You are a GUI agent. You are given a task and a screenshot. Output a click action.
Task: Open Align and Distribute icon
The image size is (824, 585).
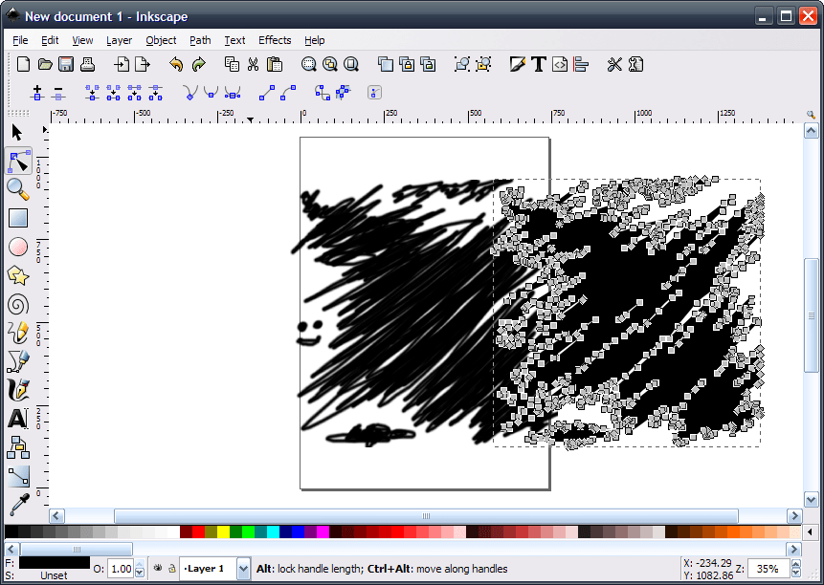click(581, 65)
